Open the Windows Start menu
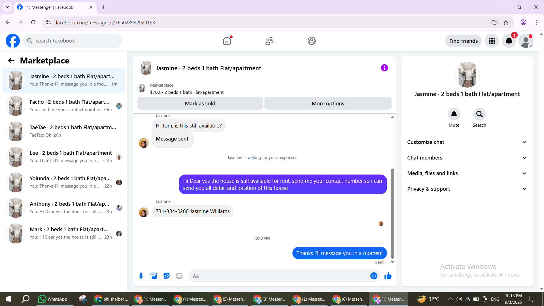Viewport: 544px width, 306px height. pyautogui.click(x=8, y=299)
